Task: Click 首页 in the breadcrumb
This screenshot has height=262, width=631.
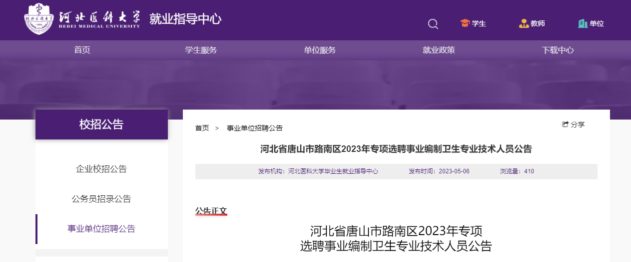Action: [202, 128]
